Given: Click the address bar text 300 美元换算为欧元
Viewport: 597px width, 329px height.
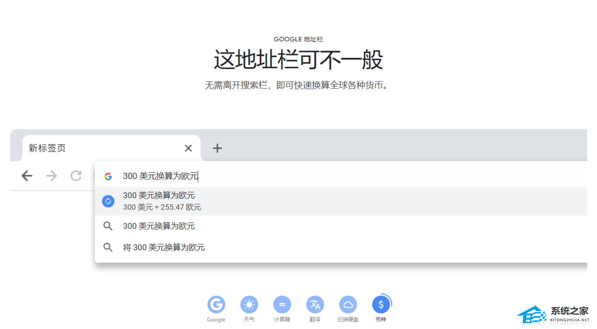Looking at the screenshot, I should tap(160, 176).
